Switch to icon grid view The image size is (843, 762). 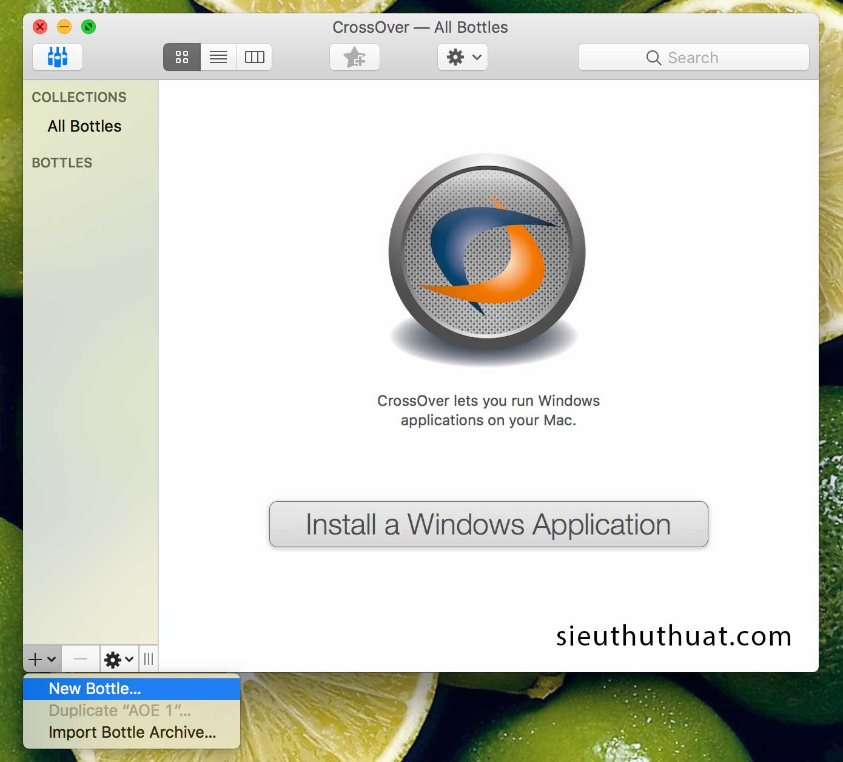[182, 57]
